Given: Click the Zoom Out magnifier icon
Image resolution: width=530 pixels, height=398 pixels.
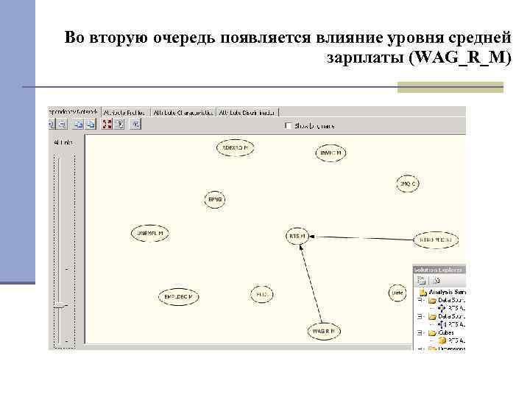Looking at the screenshot, I should [62, 125].
